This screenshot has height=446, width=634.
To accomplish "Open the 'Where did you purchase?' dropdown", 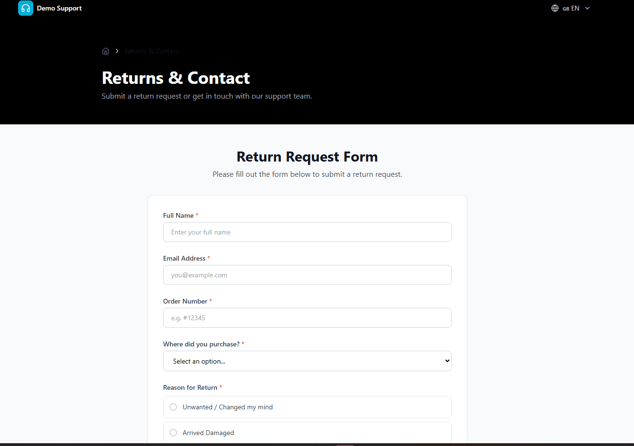I will [307, 361].
